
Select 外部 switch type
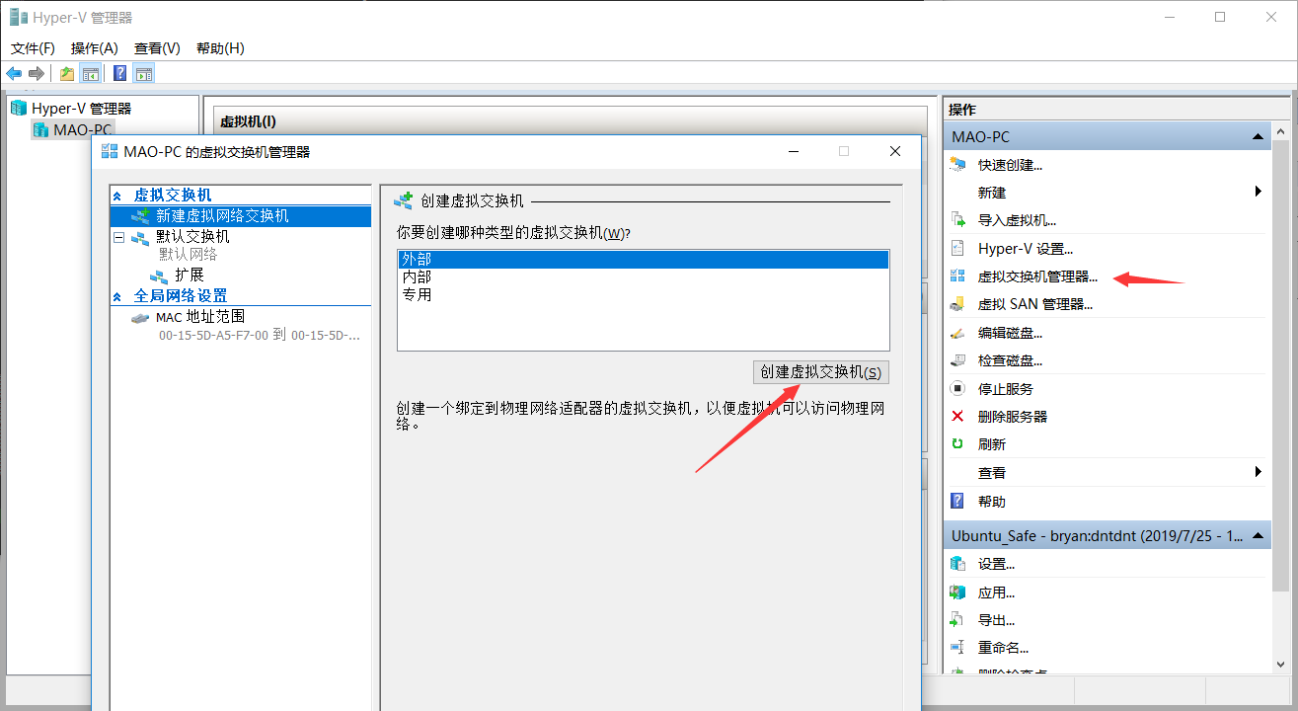(x=643, y=259)
